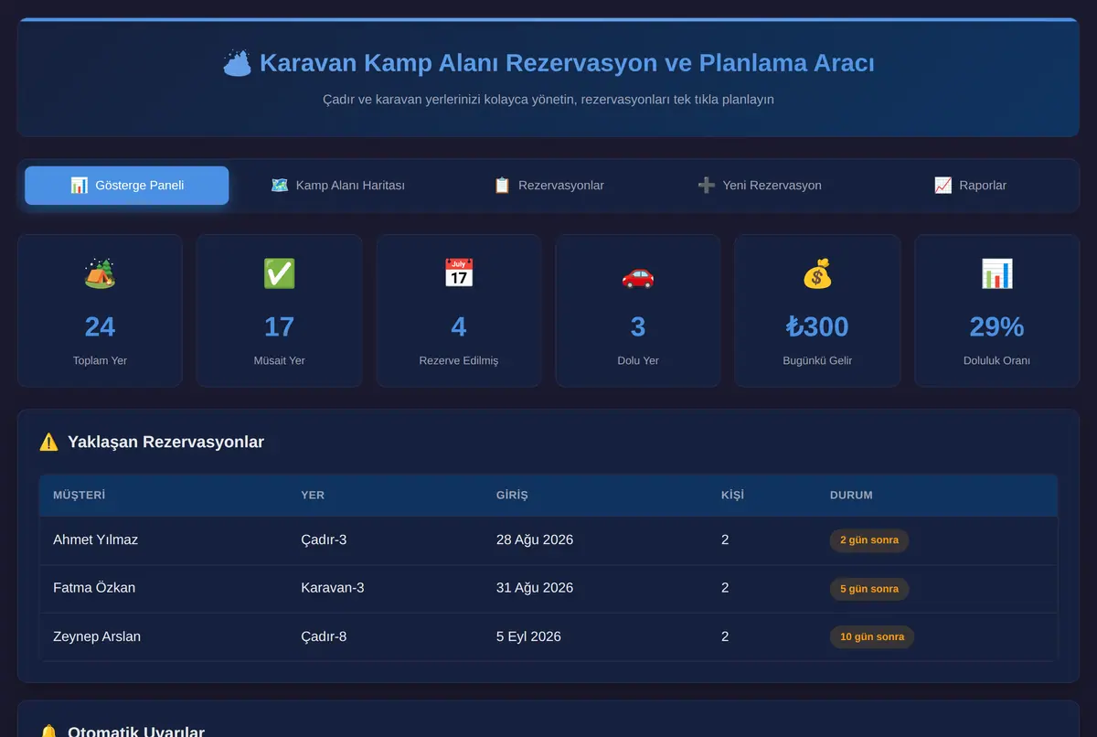The height and width of the screenshot is (737, 1097).
Task: Click the bar chart icon above Doluluk Oranı
Action: (x=996, y=273)
